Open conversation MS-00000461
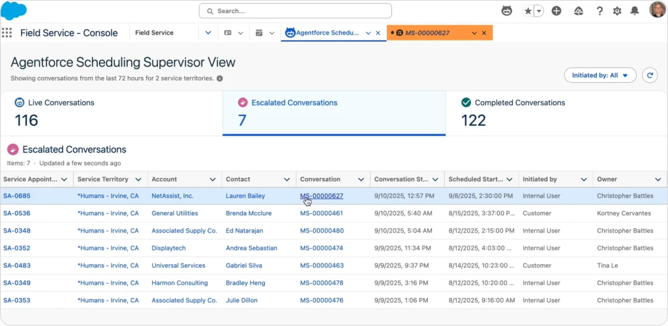Viewport: 668px width, 326px height. (322, 213)
